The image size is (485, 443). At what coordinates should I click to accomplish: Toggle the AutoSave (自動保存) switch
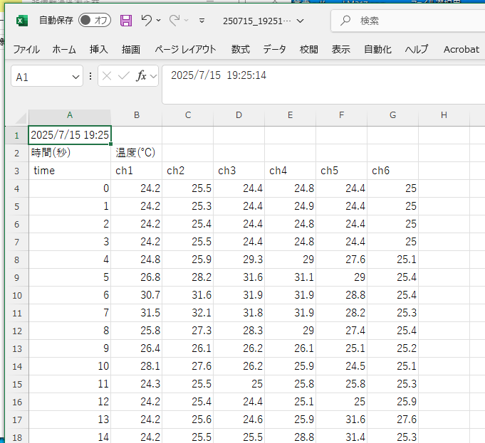(x=95, y=21)
